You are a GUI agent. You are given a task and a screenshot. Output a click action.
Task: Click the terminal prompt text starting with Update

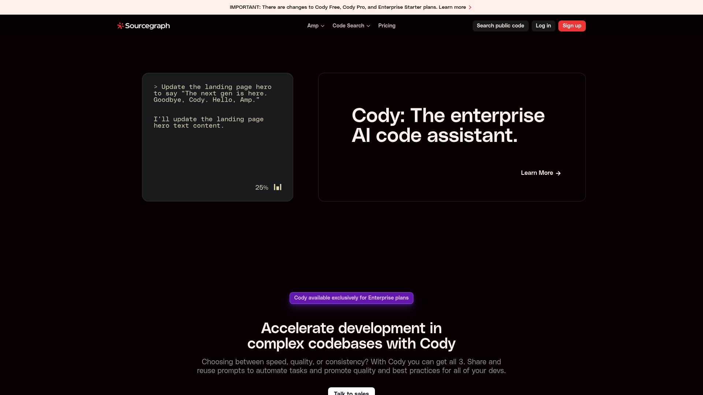tap(212, 93)
